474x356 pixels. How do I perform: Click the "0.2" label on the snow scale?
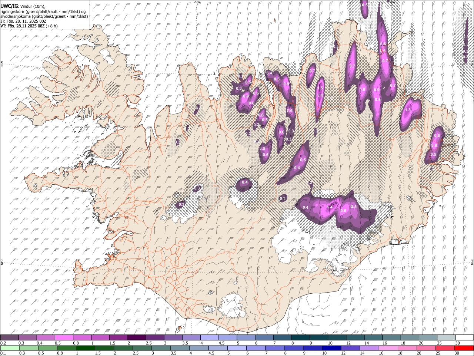[x=3, y=343]
